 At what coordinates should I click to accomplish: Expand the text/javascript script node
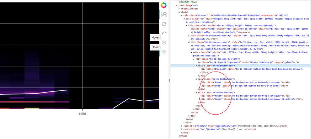click(181, 129)
